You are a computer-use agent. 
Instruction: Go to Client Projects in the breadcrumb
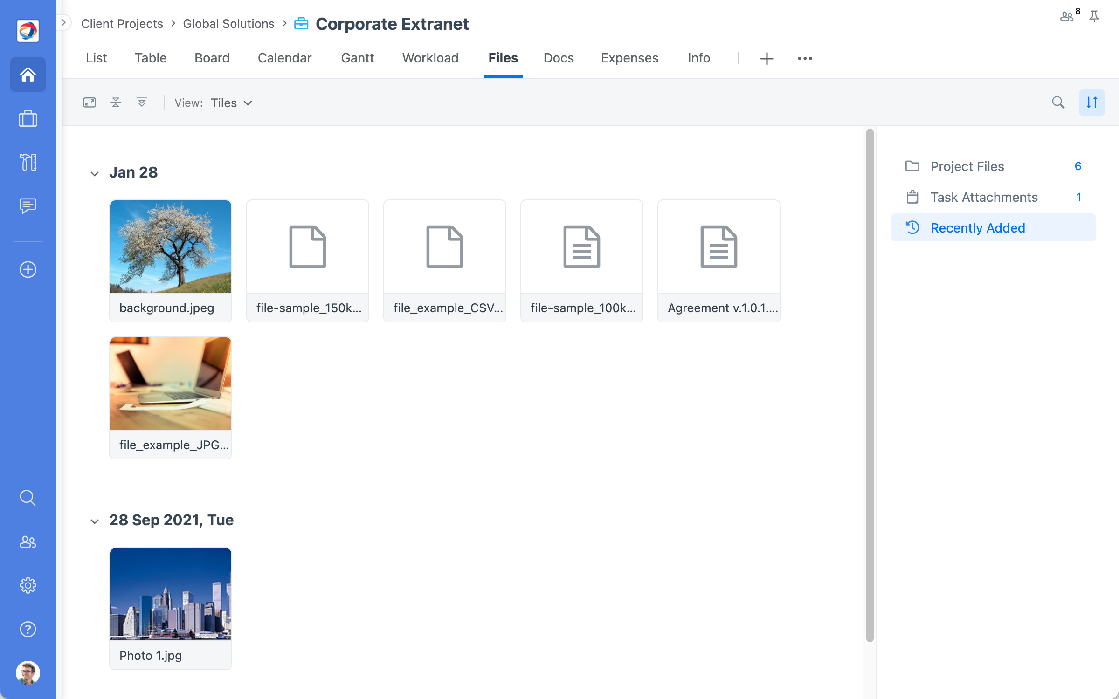coord(122,23)
